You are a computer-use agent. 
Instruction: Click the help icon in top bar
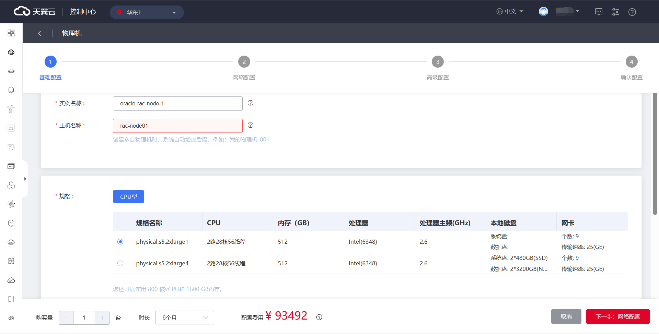click(x=632, y=12)
